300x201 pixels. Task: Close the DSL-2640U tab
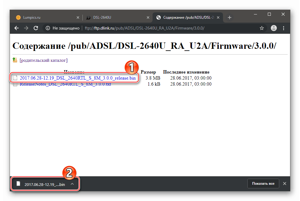point(148,17)
